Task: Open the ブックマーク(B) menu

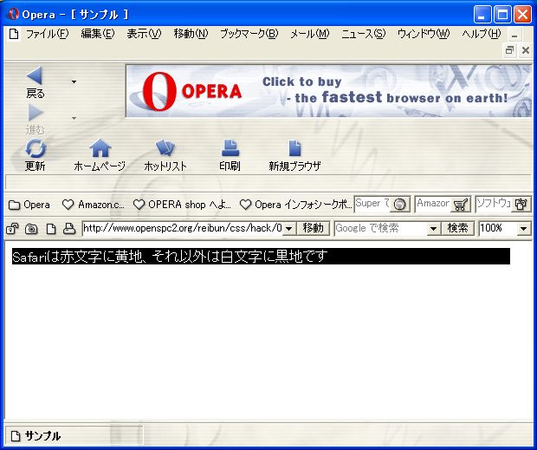Action: [x=249, y=34]
